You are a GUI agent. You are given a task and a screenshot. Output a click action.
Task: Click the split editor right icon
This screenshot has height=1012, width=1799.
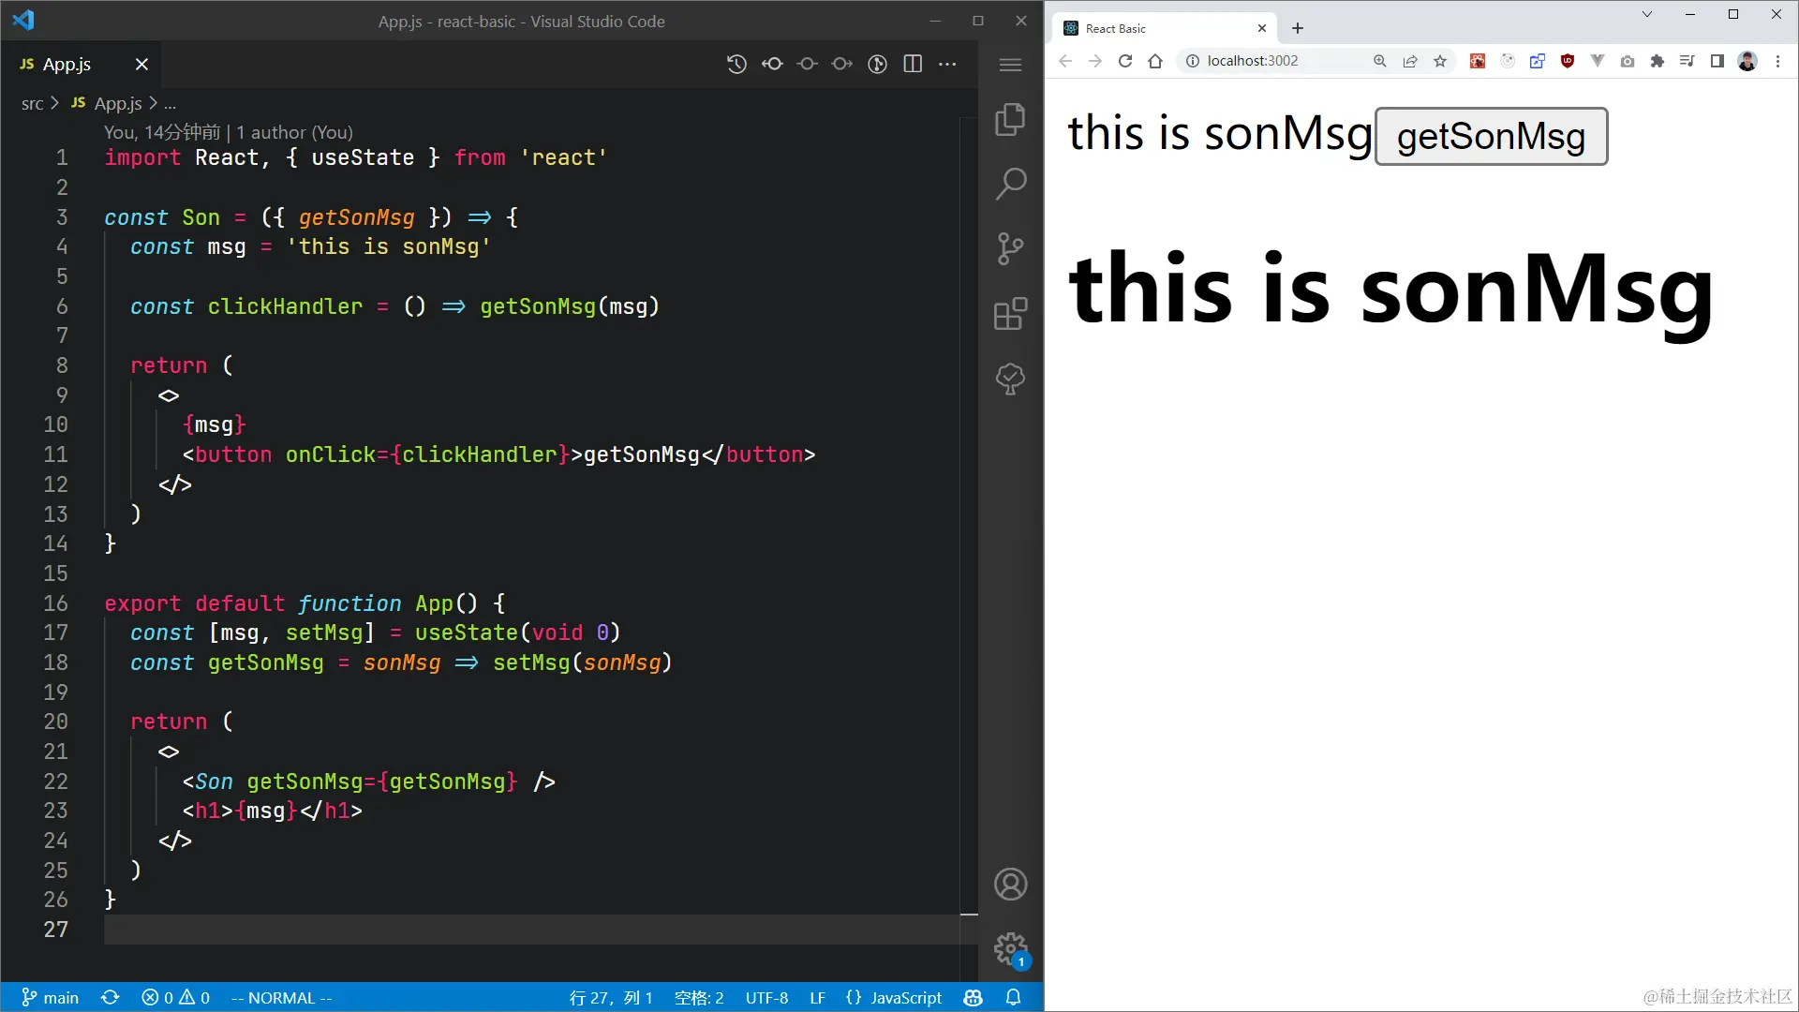pos(913,64)
